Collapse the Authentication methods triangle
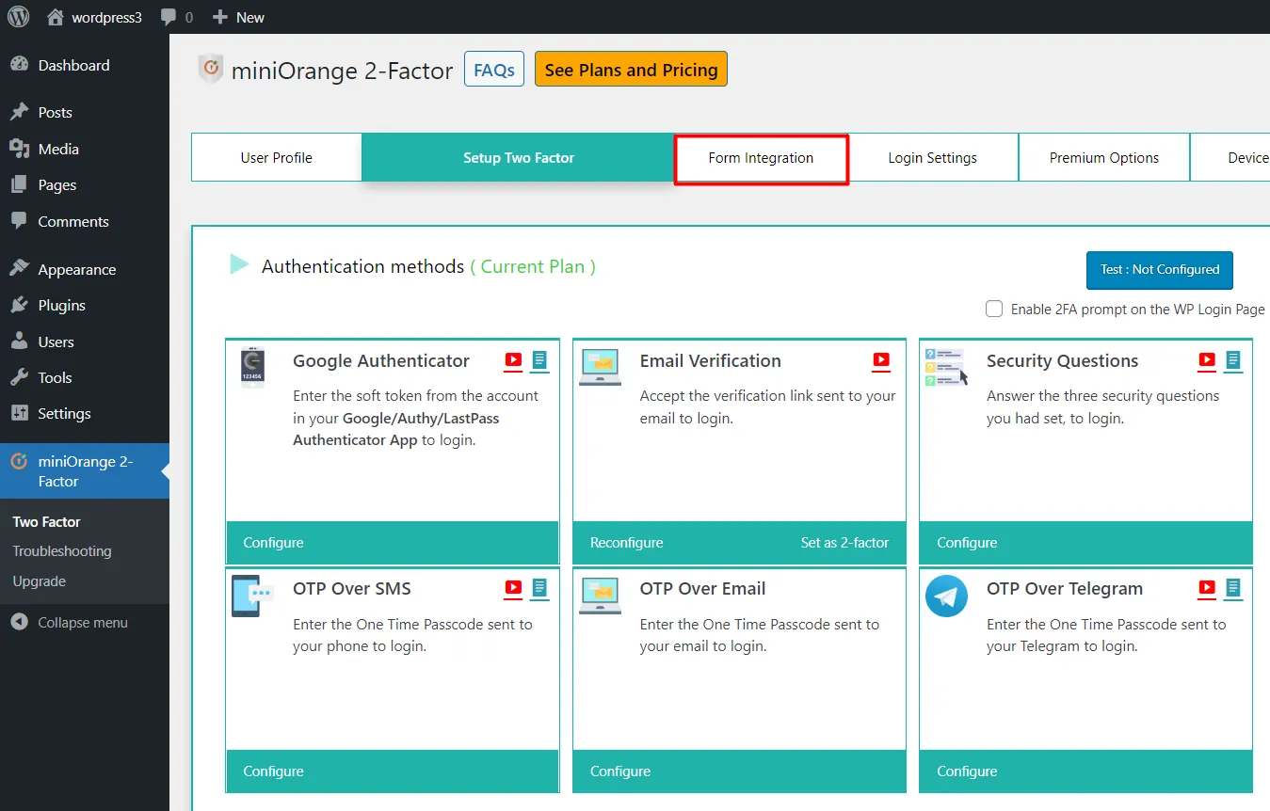1270x811 pixels. coord(239,264)
